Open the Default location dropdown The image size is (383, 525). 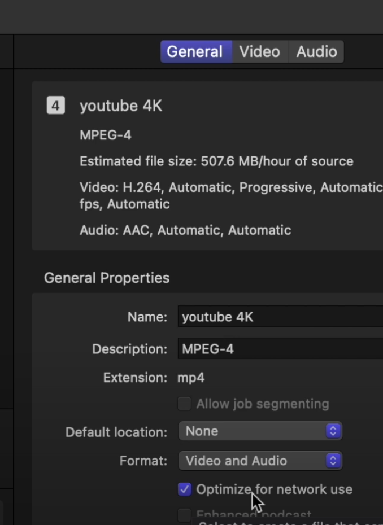[260, 431]
